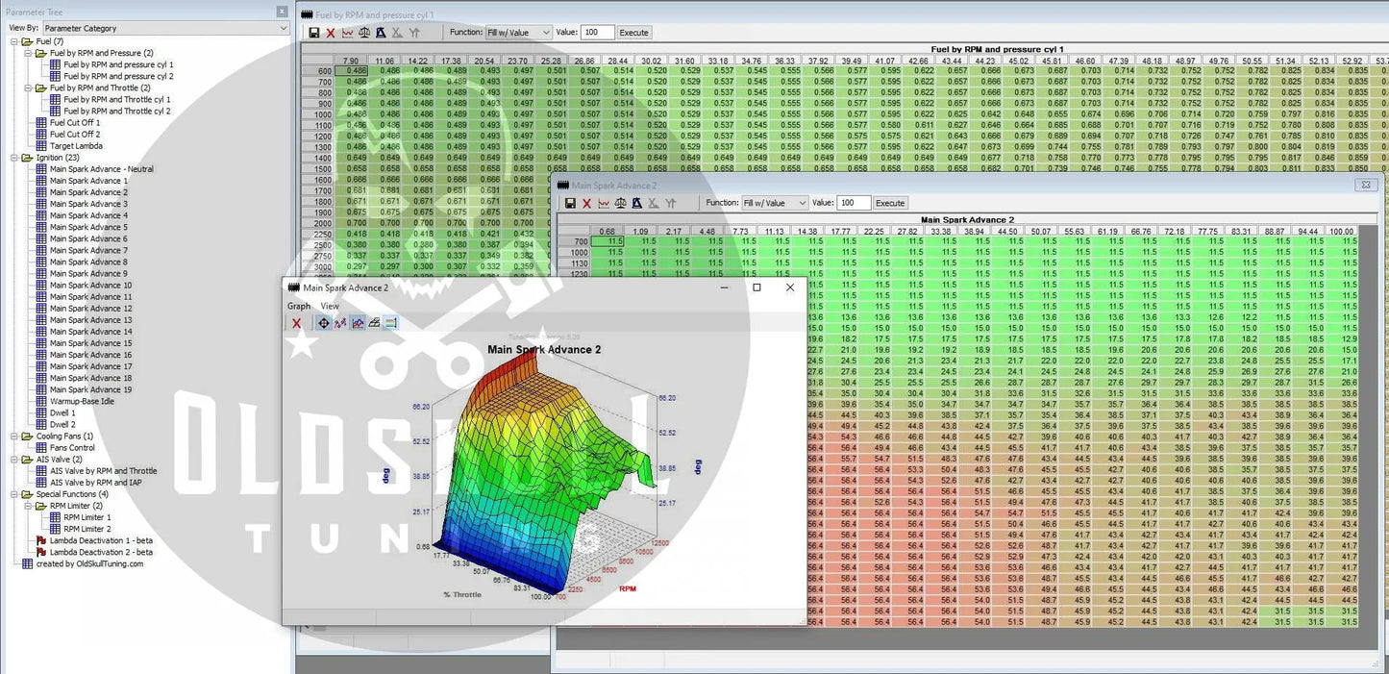
Task: Click the table icon beside Dwell 1
Action: coord(41,412)
